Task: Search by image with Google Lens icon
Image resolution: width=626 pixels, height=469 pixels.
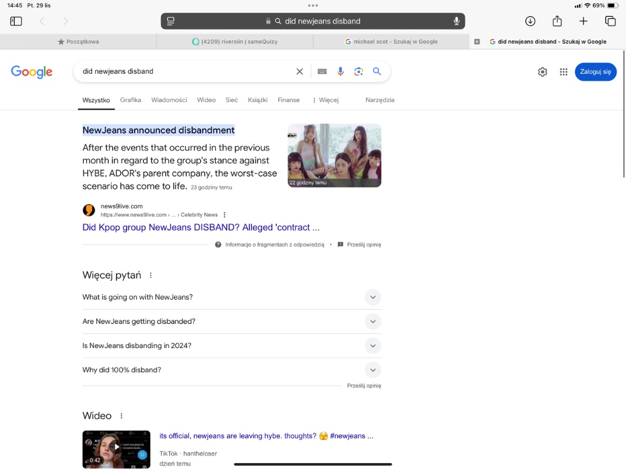Action: click(358, 71)
